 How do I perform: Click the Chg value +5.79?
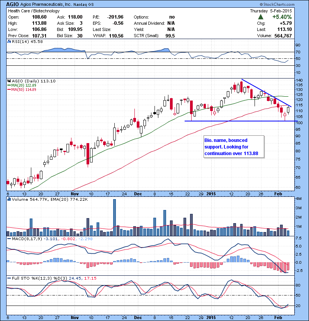click(x=286, y=23)
